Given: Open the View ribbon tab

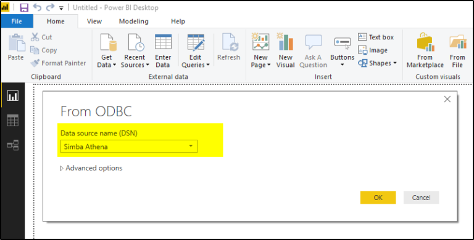Looking at the screenshot, I should pos(94,22).
